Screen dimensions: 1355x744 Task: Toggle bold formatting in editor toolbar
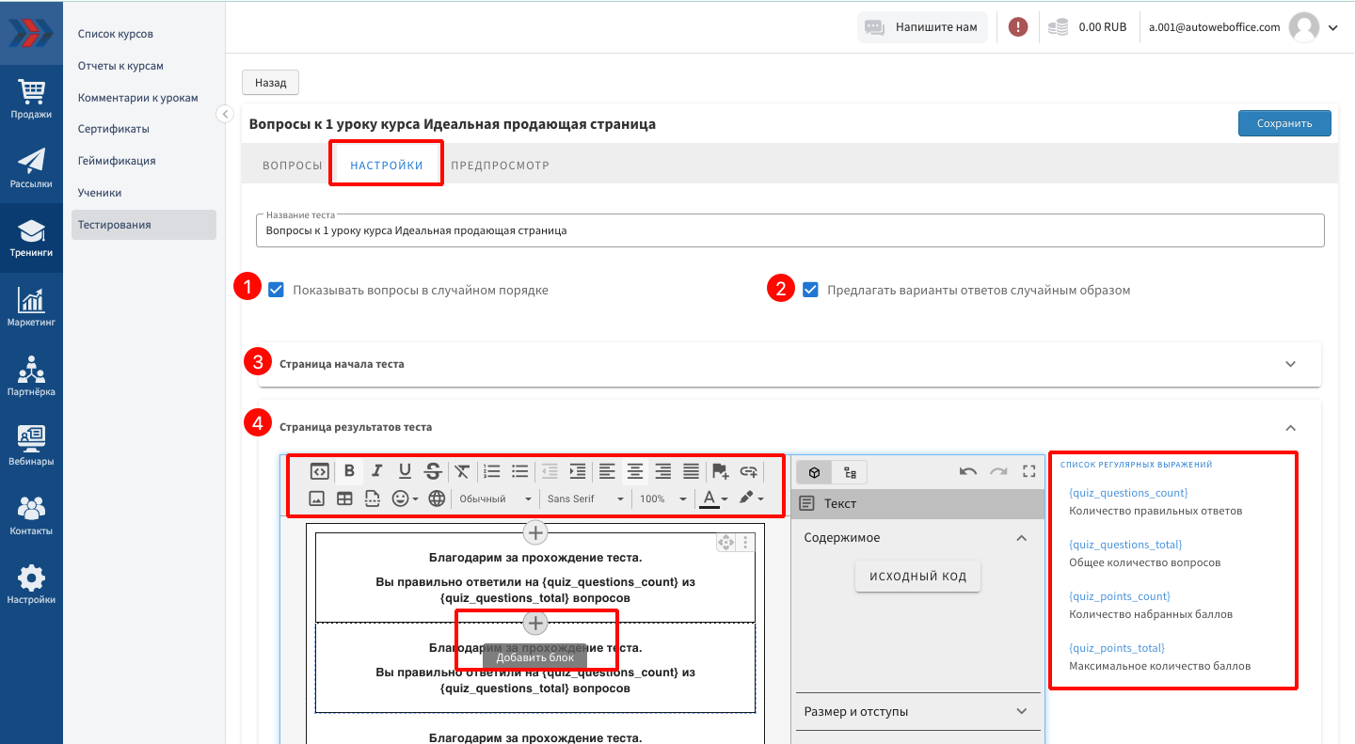tap(349, 471)
